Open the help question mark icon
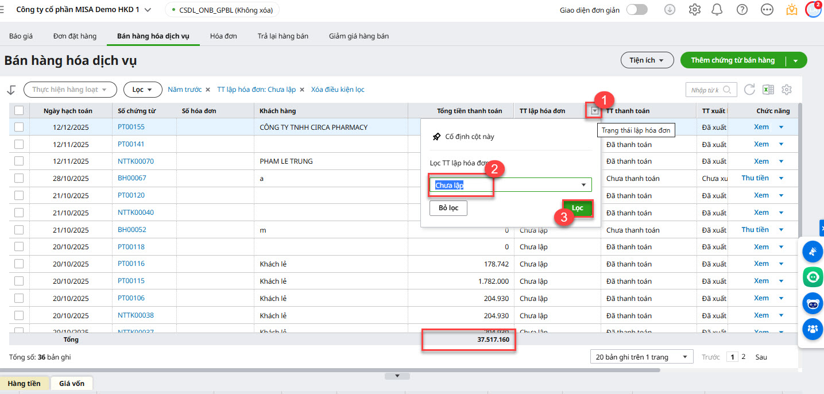 (742, 10)
